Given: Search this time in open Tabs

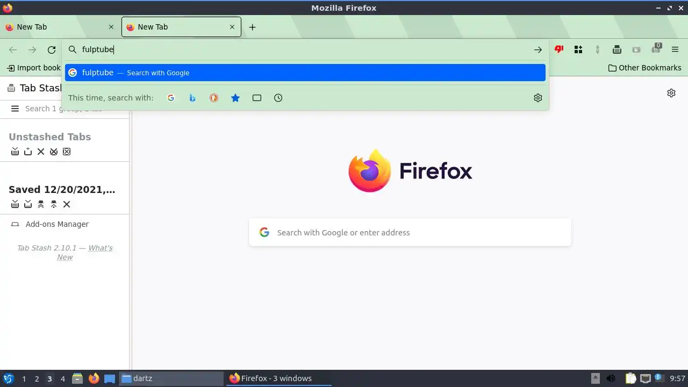Looking at the screenshot, I should 257,98.
